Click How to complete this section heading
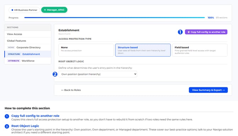 (x=27, y=108)
